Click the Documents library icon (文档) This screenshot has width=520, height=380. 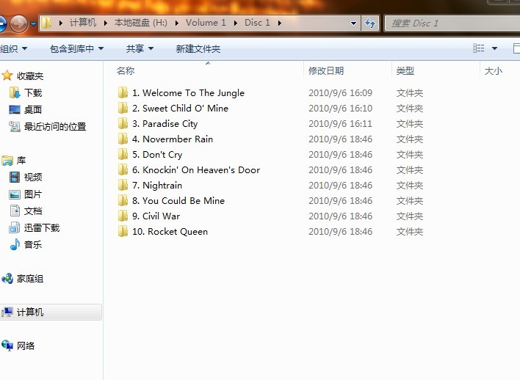click(15, 211)
